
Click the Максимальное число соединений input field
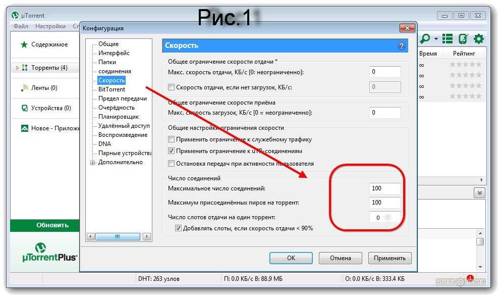click(385, 188)
